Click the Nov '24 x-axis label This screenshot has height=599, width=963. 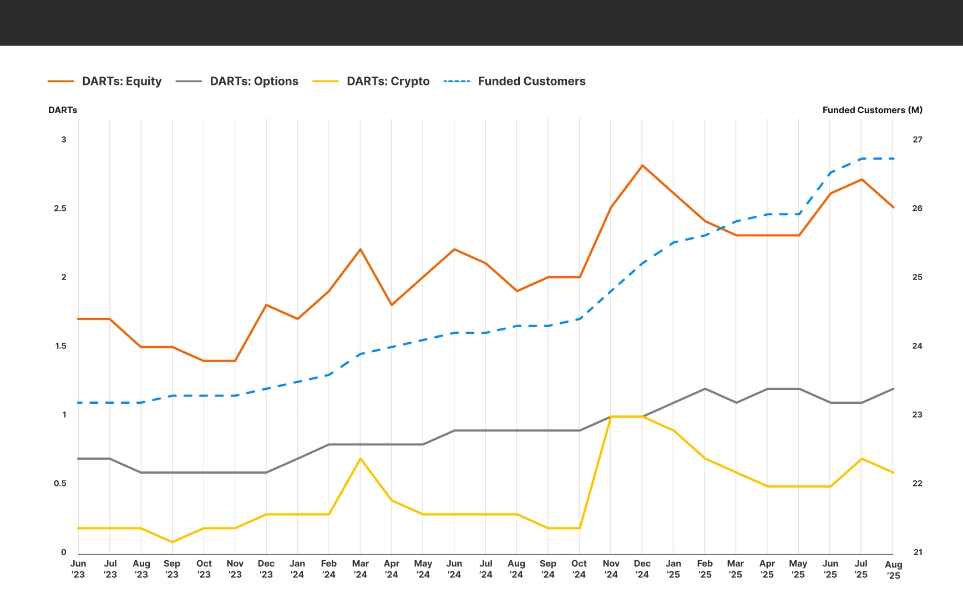[611, 569]
